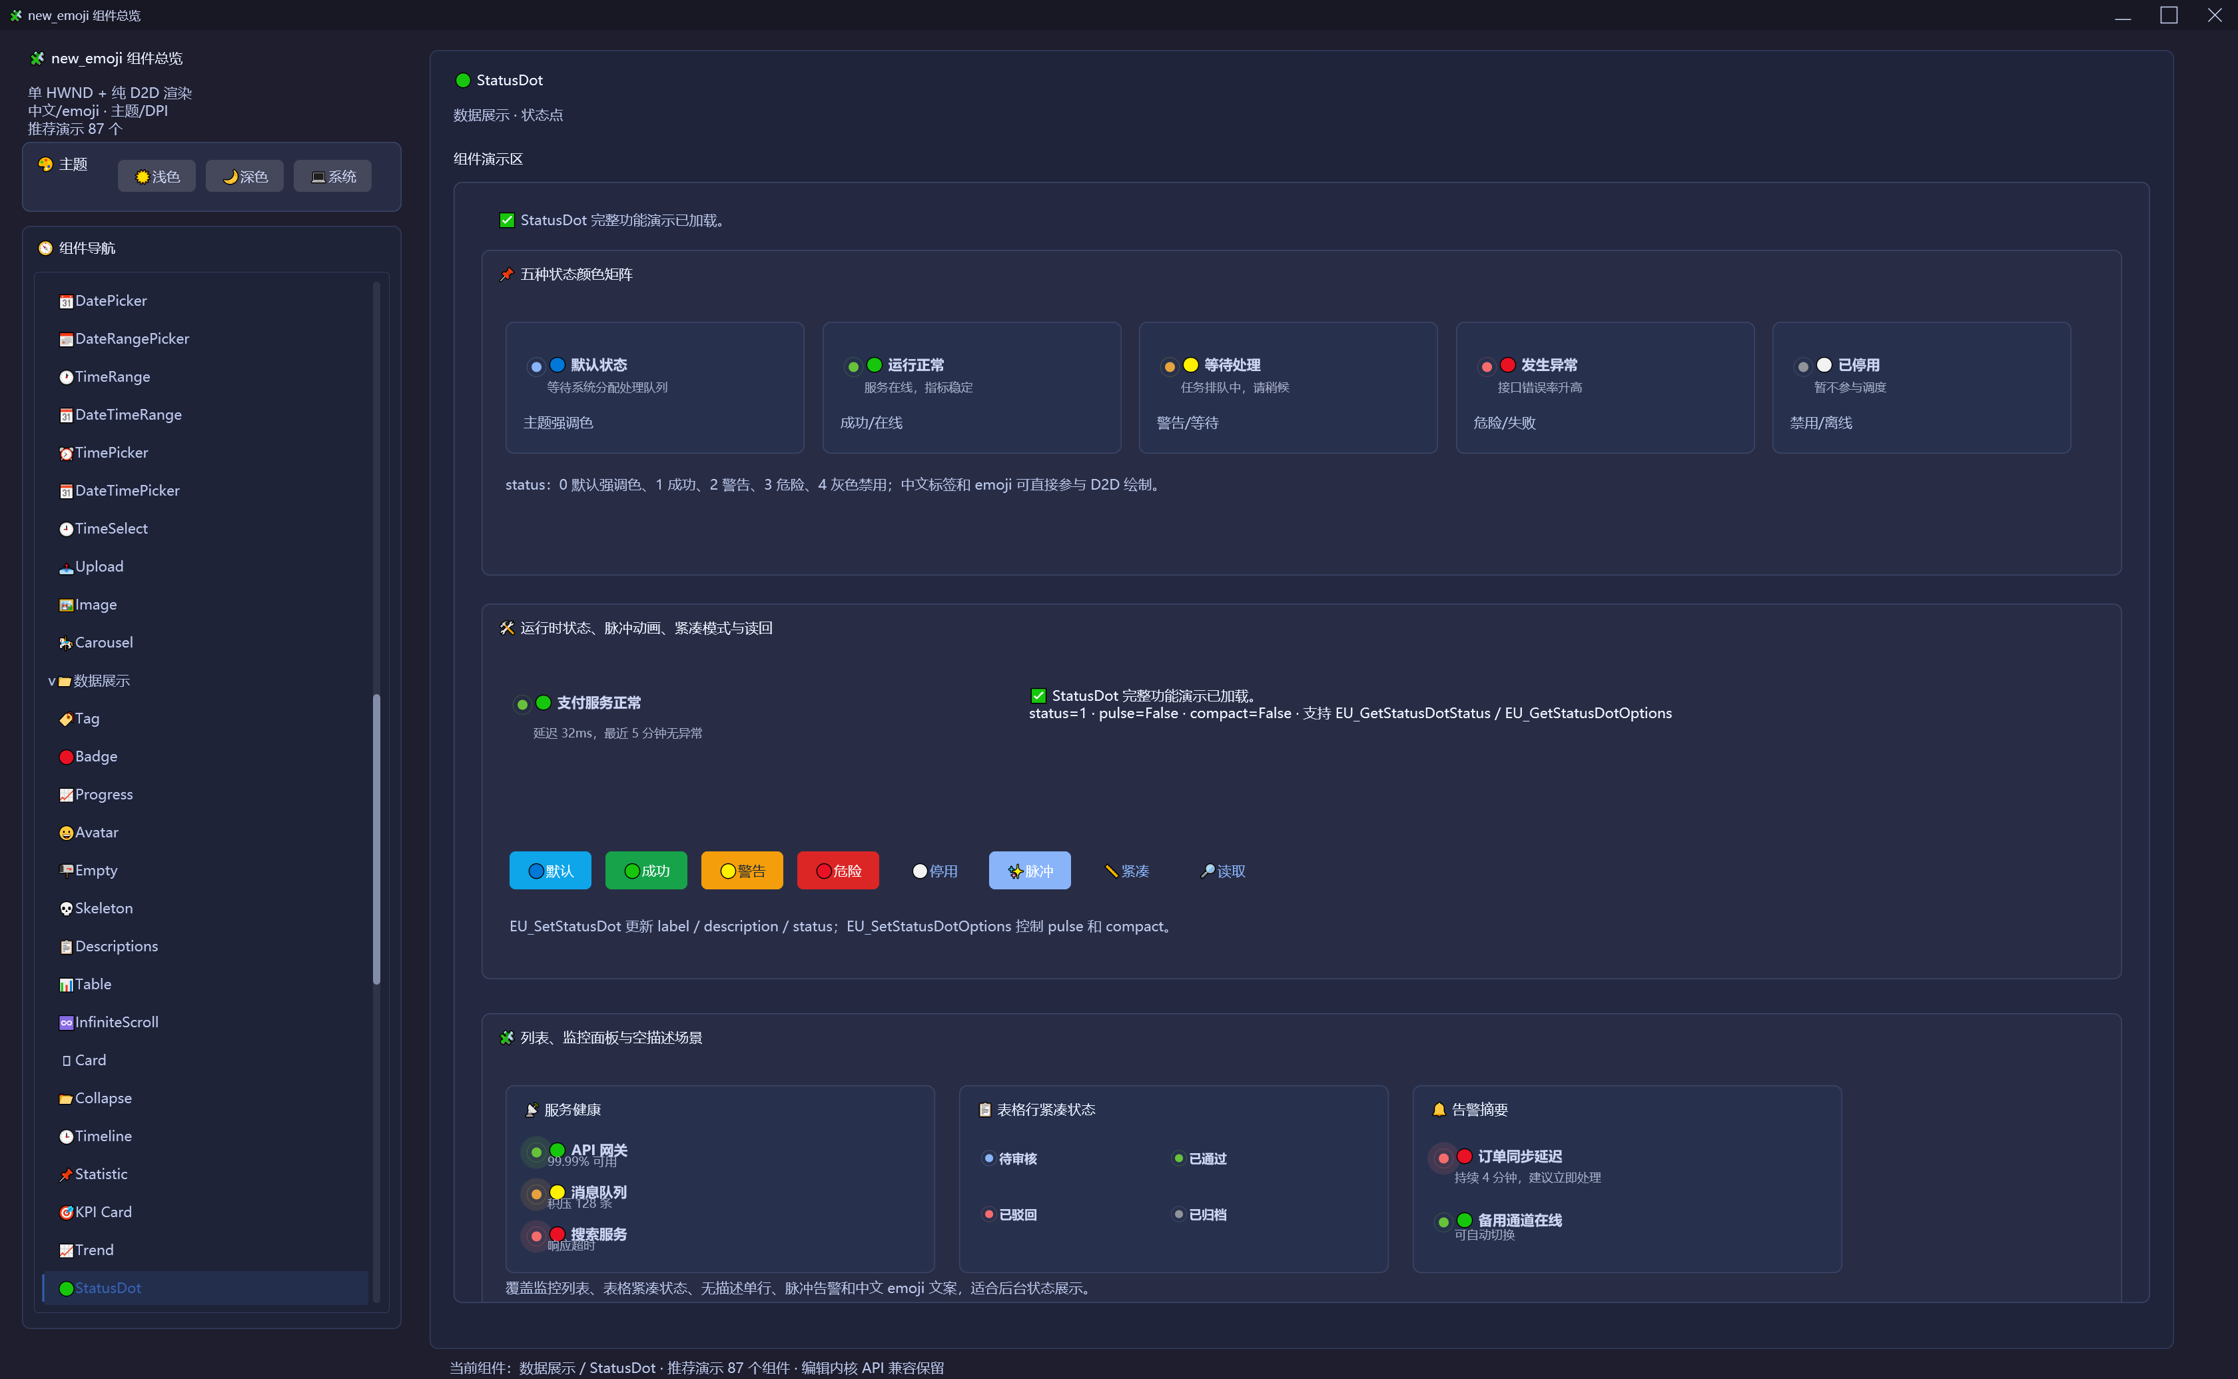Switch to the 深色 dark theme
This screenshot has height=1379, width=2238.
tap(244, 176)
